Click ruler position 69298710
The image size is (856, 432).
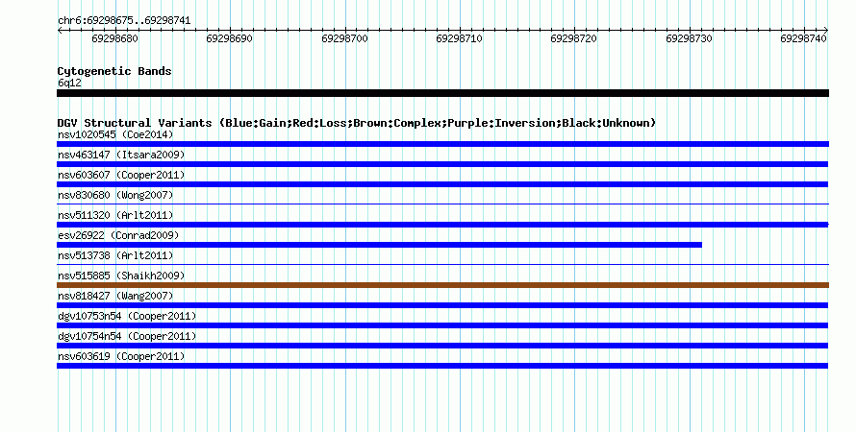tap(459, 38)
